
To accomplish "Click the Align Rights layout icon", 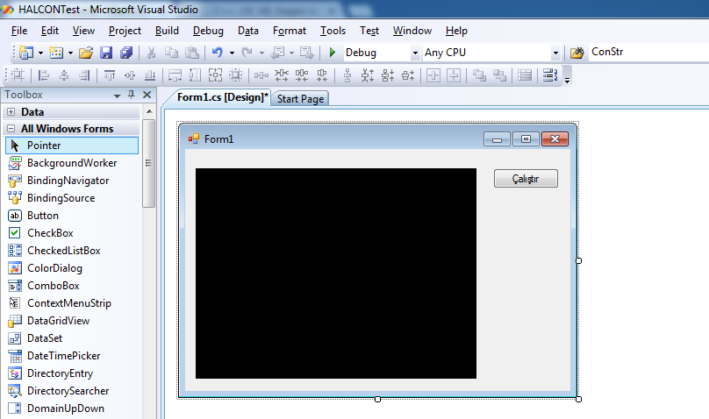I will click(x=84, y=75).
